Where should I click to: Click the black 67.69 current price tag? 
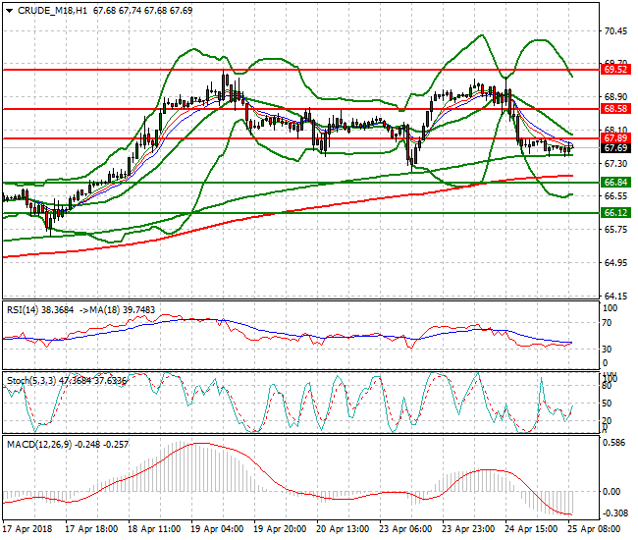click(x=615, y=148)
